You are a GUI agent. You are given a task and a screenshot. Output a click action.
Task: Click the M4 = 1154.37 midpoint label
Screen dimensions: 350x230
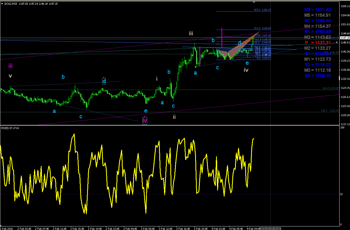coord(317,26)
